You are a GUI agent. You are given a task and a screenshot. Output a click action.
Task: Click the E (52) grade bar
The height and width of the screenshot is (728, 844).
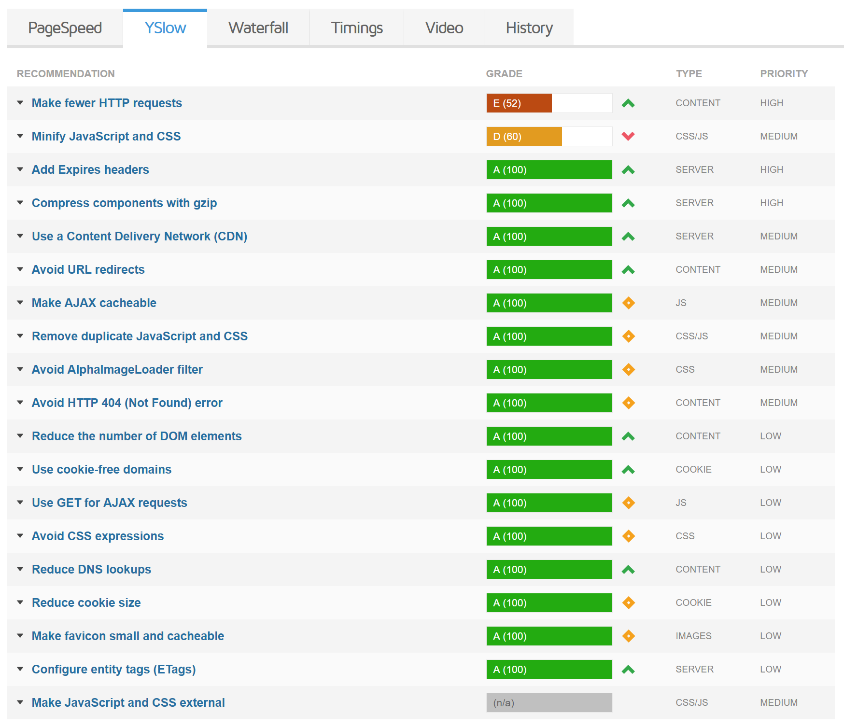click(549, 103)
